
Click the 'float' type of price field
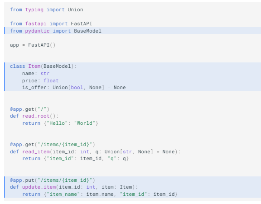[51, 81]
